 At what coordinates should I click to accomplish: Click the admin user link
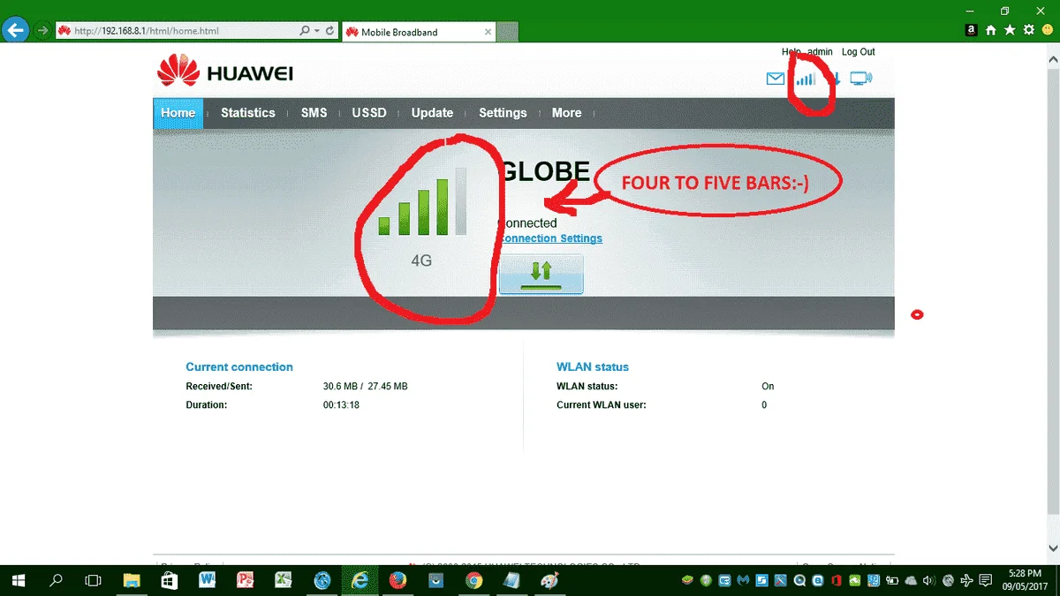(820, 52)
